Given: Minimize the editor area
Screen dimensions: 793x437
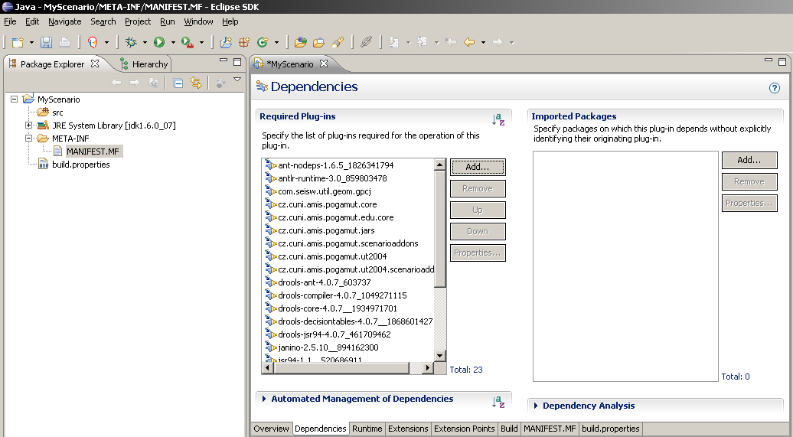Looking at the screenshot, I should coord(769,60).
